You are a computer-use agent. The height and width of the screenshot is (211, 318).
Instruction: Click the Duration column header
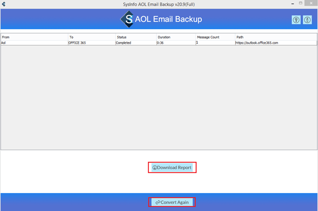pos(176,37)
